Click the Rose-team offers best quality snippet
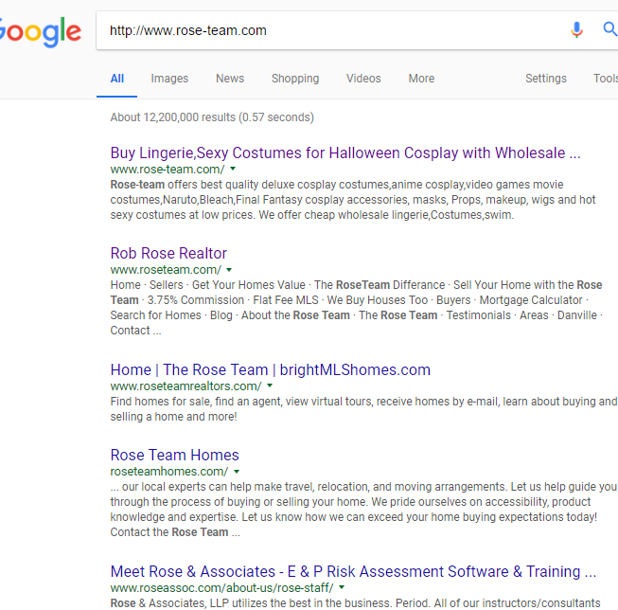 (353, 200)
